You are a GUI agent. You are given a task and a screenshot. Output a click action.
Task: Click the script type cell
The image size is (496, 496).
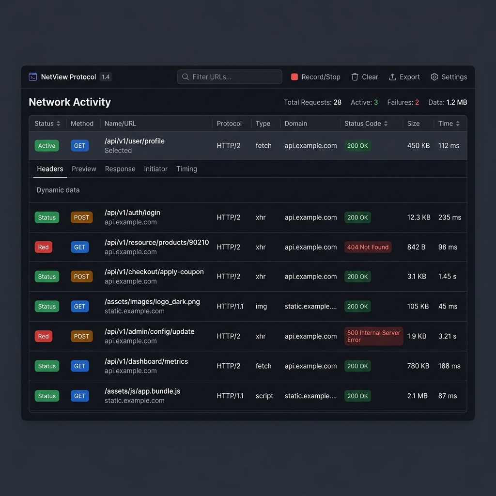(x=264, y=396)
